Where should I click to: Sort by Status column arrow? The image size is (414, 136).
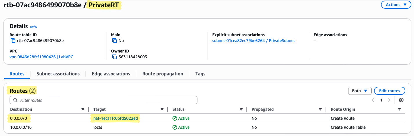point(241,109)
